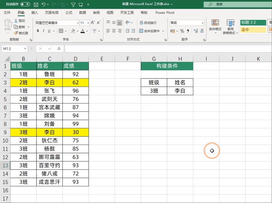The height and width of the screenshot is (203, 272).
Task: Open the 插入 (Insert) ribbon tab
Action: click(x=35, y=13)
